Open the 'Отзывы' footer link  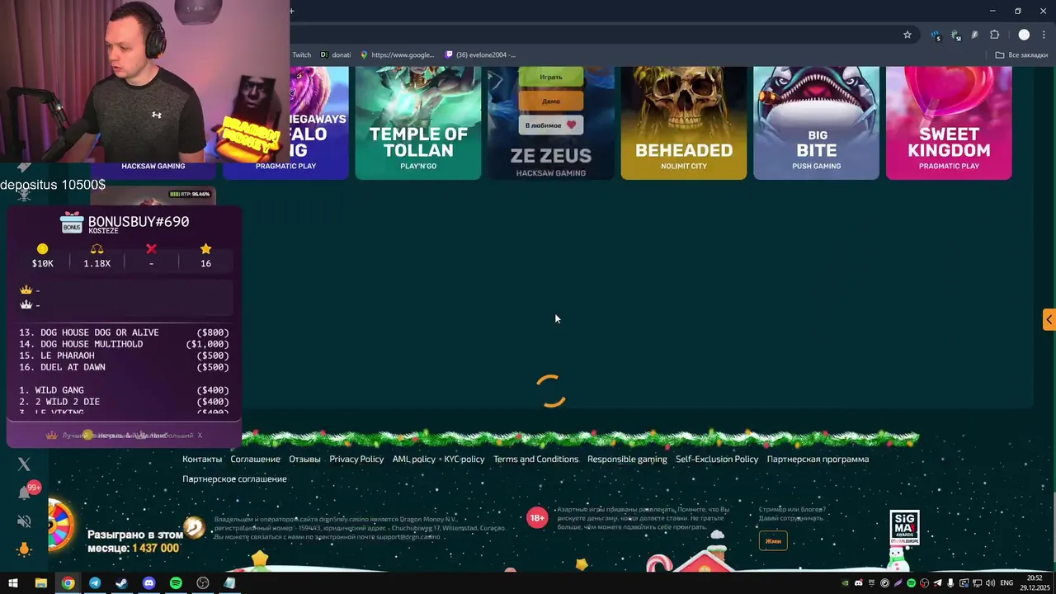pyautogui.click(x=304, y=459)
